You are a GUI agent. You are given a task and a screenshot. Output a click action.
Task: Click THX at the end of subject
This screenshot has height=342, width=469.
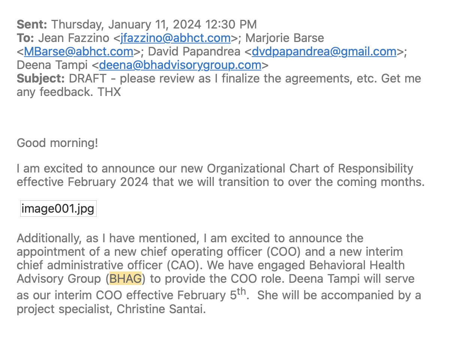tap(109, 92)
